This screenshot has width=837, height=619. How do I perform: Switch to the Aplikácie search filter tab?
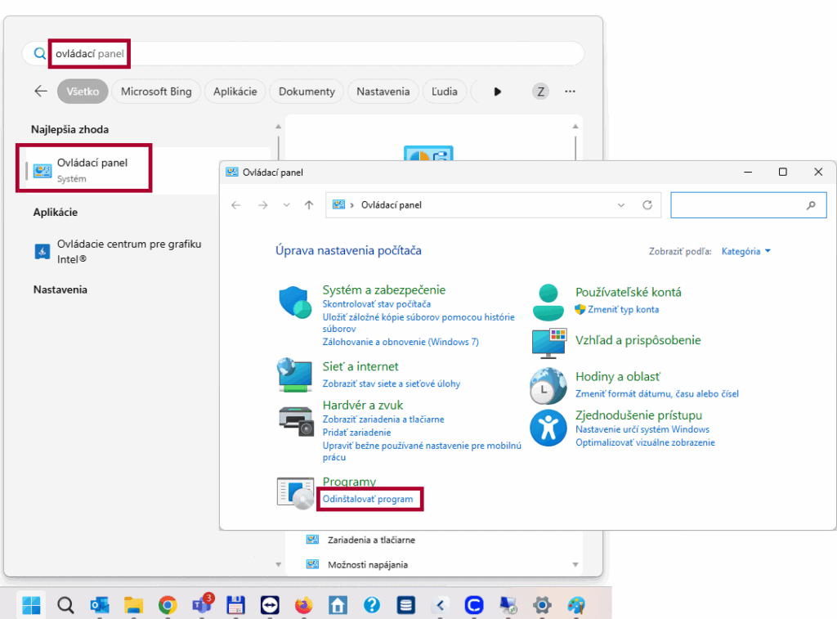[x=235, y=92]
